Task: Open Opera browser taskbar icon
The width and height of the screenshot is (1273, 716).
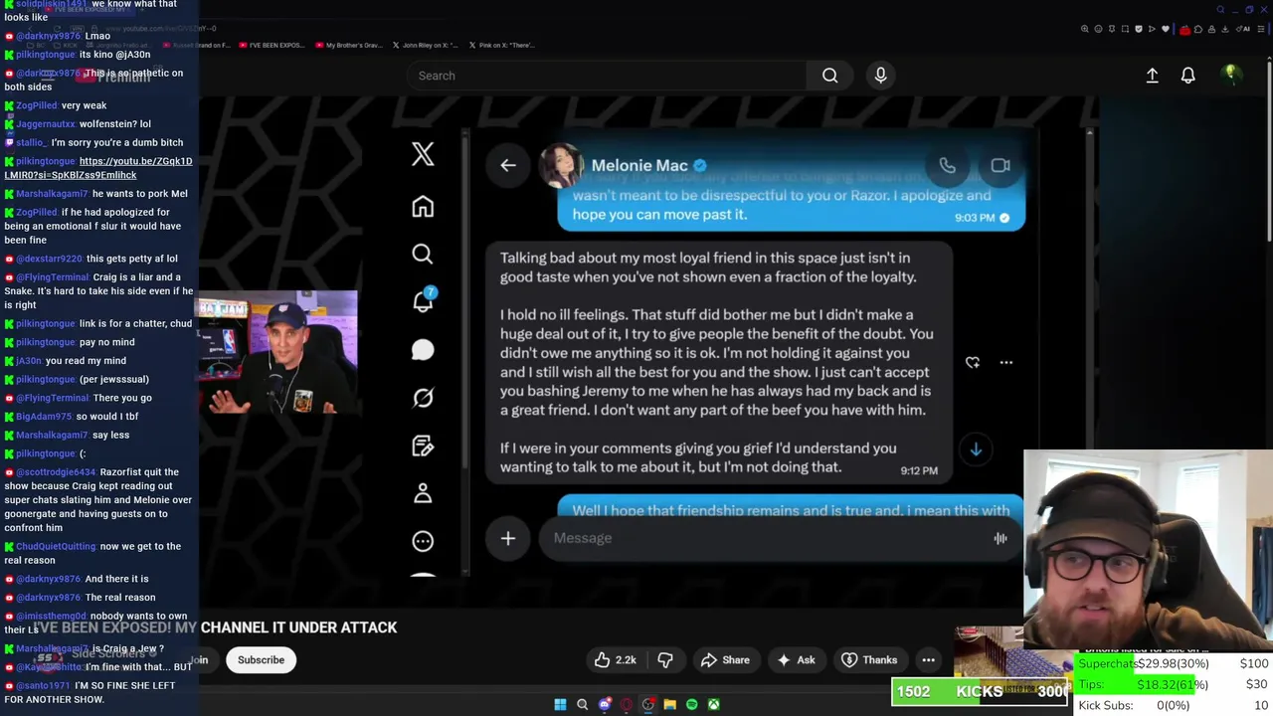Action: pos(626,705)
